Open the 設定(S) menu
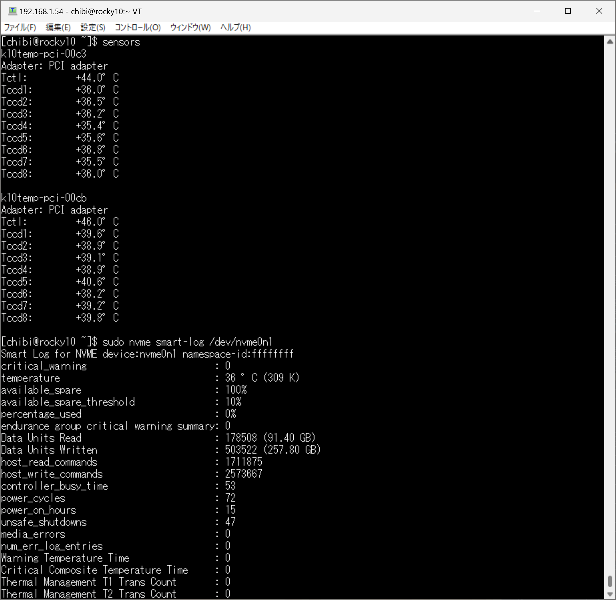Viewport: 616px width, 600px height. (x=93, y=28)
